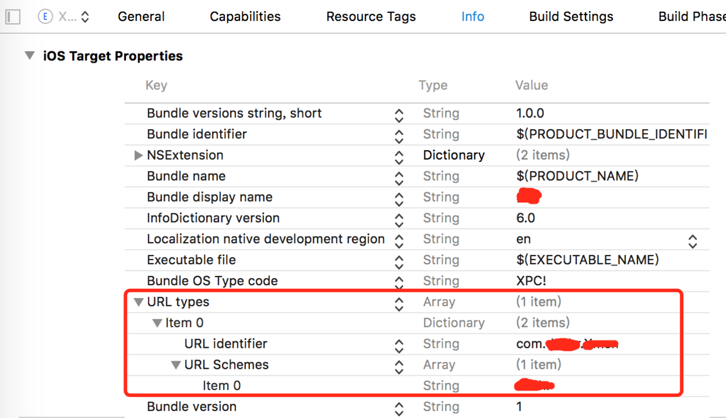
Task: Select the Executable file row key
Action: coord(191,260)
